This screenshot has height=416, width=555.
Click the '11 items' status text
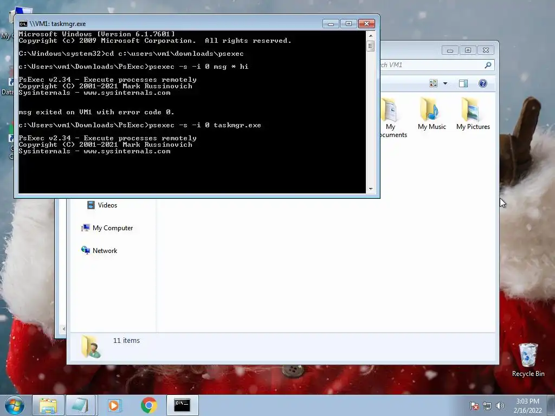point(126,341)
